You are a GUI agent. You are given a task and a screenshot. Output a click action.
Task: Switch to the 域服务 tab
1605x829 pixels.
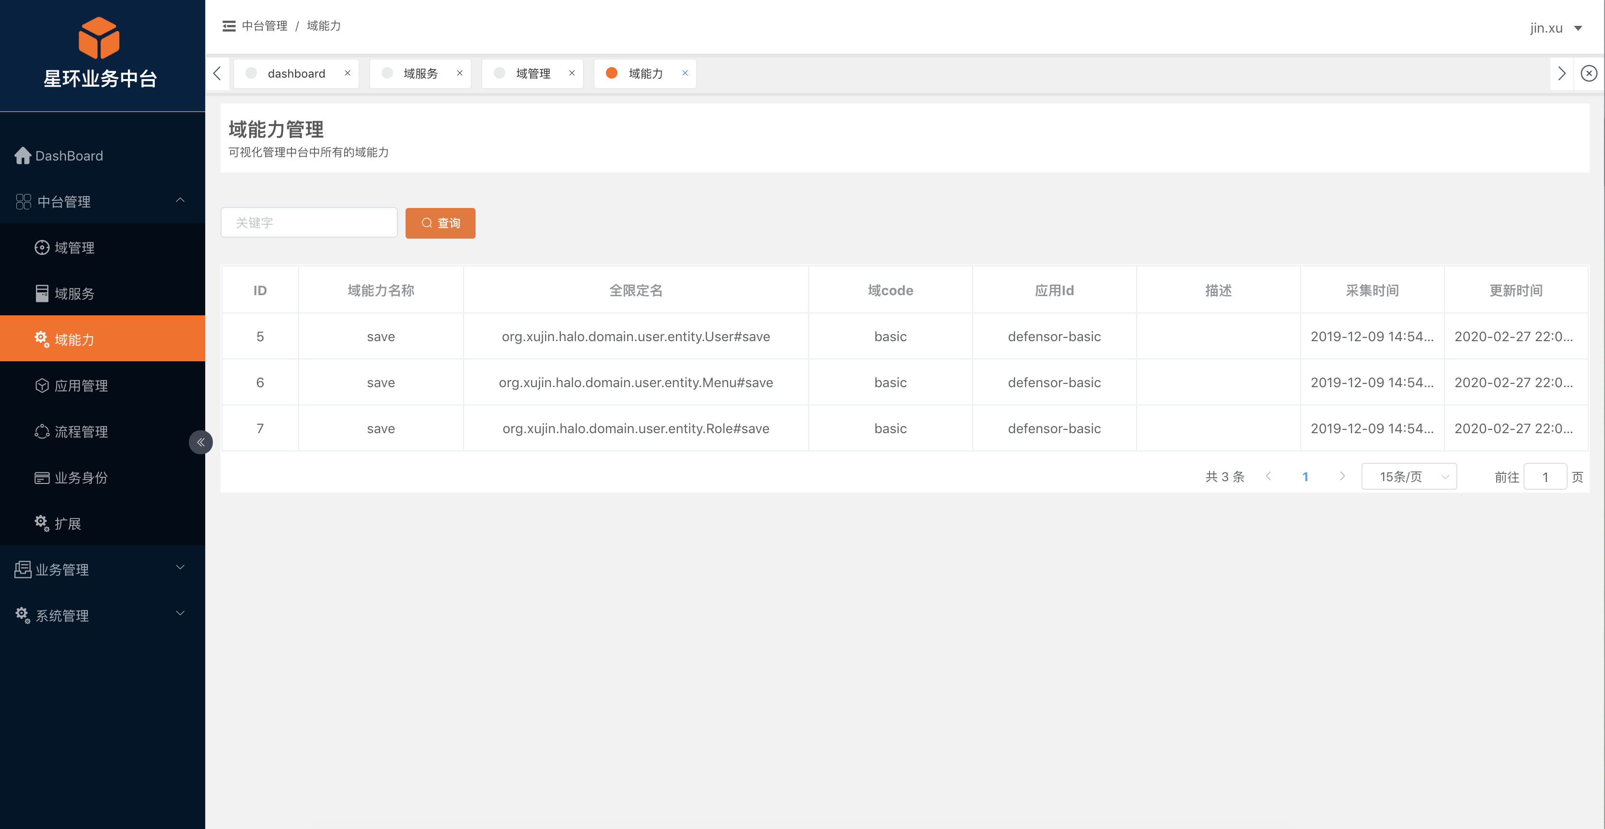(x=420, y=73)
